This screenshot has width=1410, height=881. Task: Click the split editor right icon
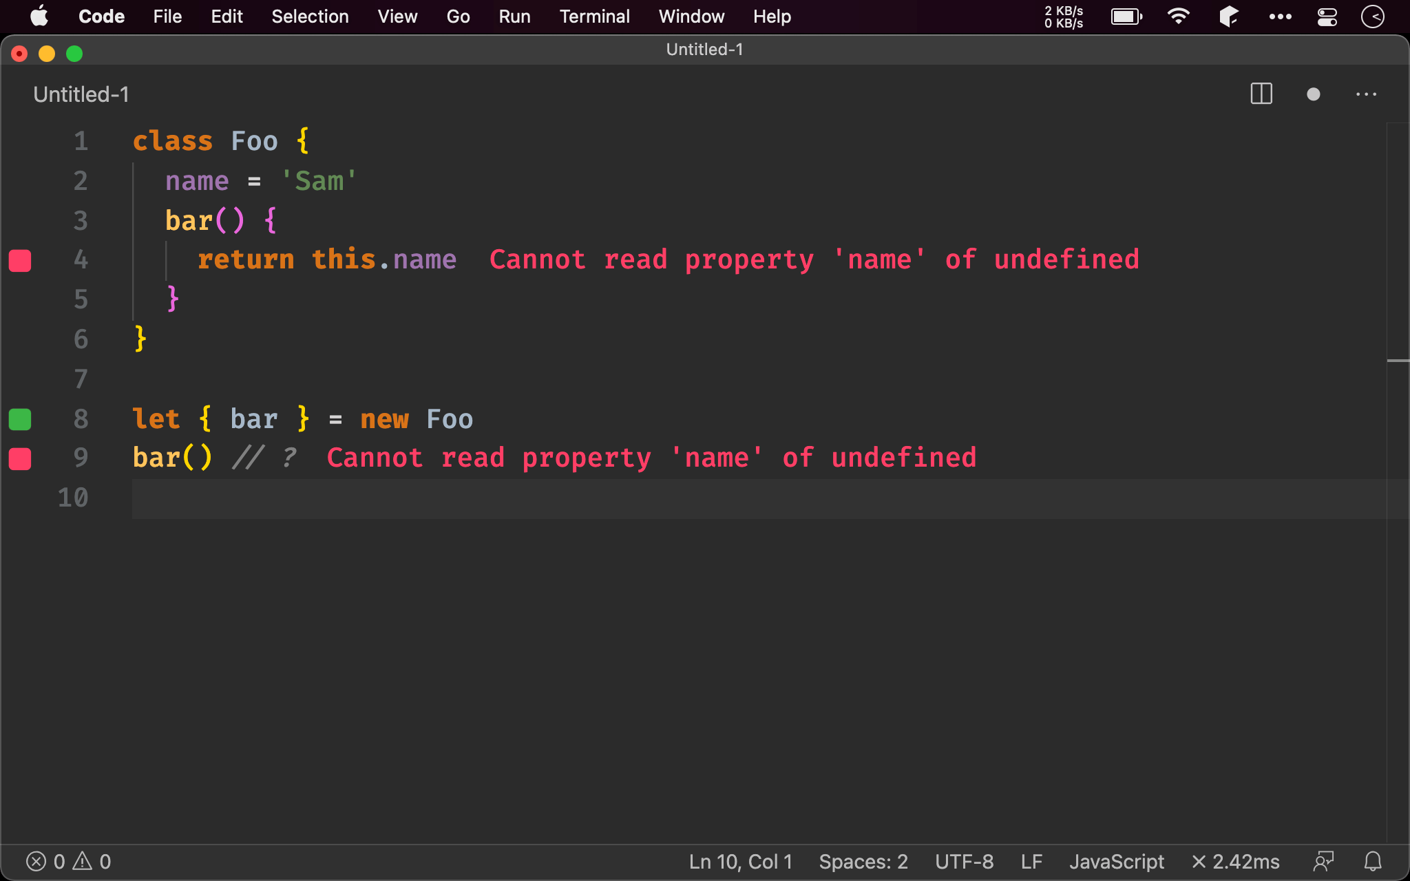tap(1261, 94)
